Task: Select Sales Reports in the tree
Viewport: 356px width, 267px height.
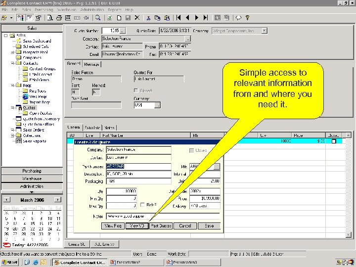Action: (x=34, y=141)
